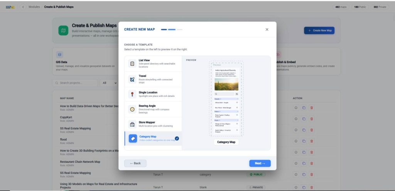Screen dimensions: 395x191
Task: Click the MAP NAME column header
Action: [67, 98]
